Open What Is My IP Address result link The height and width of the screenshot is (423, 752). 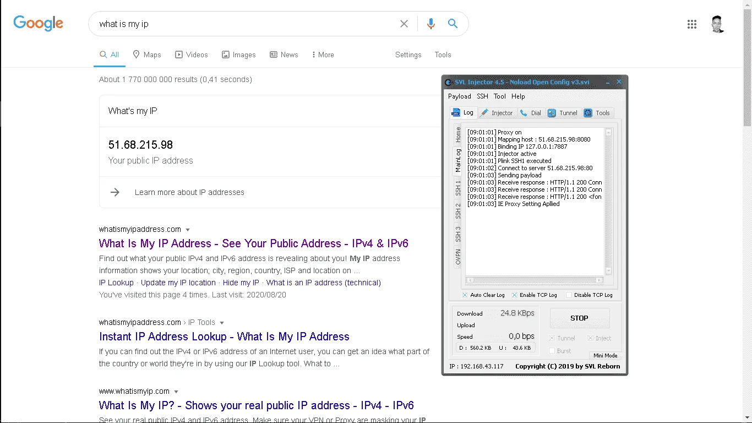point(254,243)
